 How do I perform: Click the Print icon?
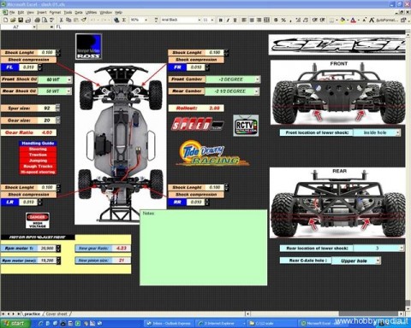37,20
